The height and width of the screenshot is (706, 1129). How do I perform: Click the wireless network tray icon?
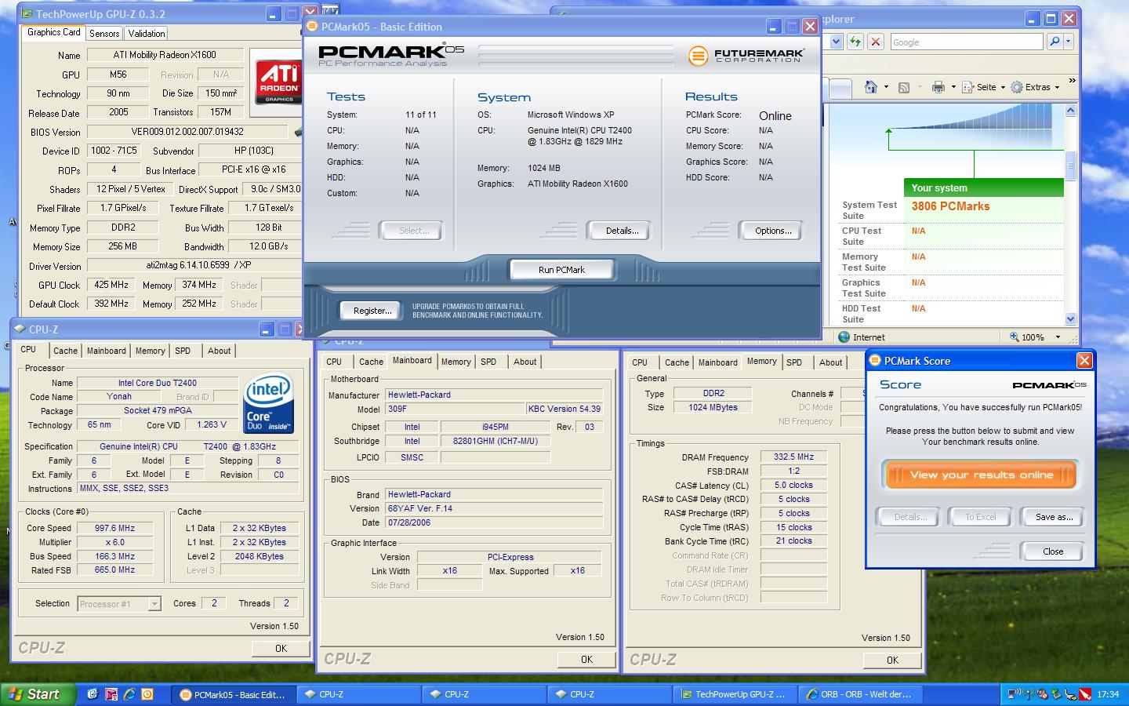(1015, 694)
